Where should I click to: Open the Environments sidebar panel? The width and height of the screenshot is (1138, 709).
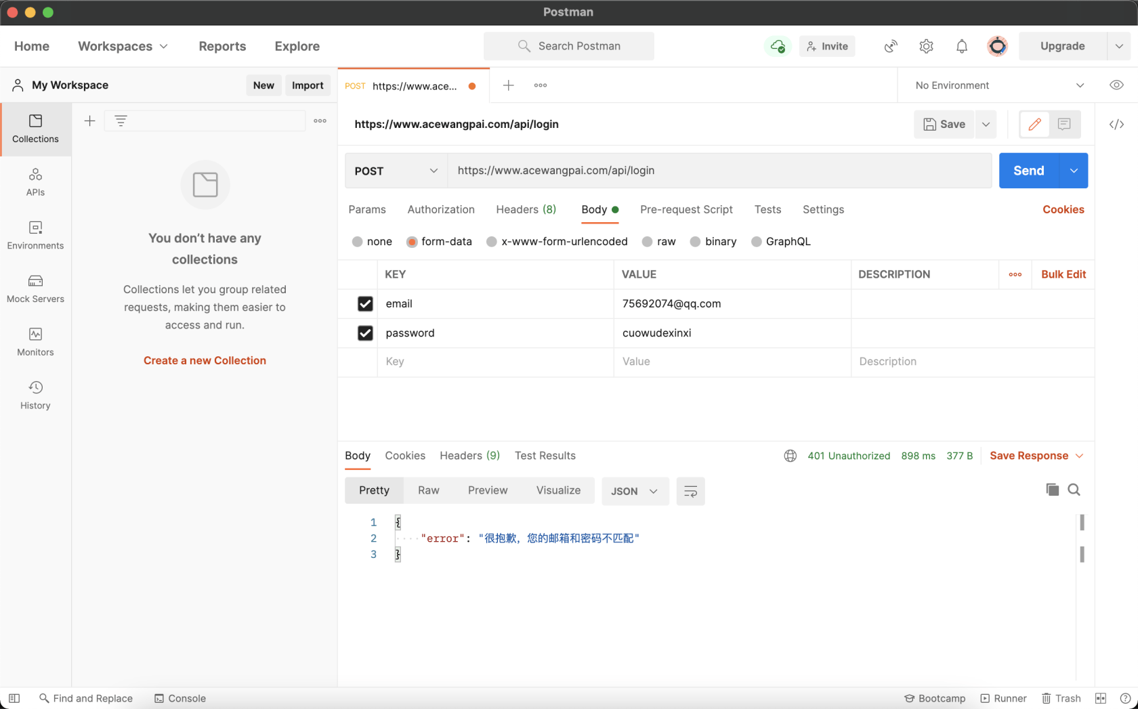click(35, 236)
